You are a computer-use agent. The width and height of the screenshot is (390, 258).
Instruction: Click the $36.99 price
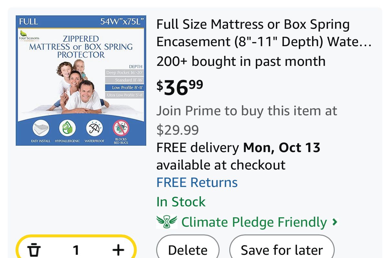180,87
